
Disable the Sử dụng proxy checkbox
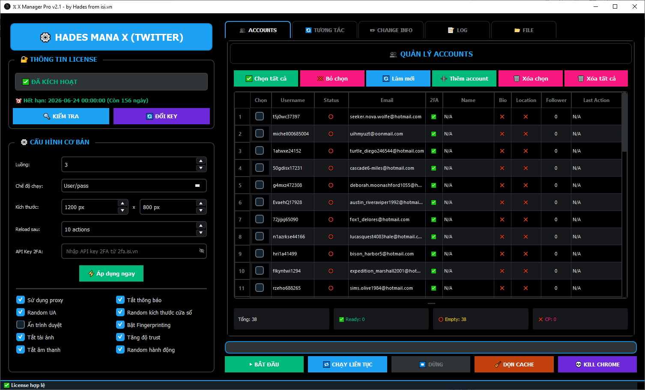[20, 300]
